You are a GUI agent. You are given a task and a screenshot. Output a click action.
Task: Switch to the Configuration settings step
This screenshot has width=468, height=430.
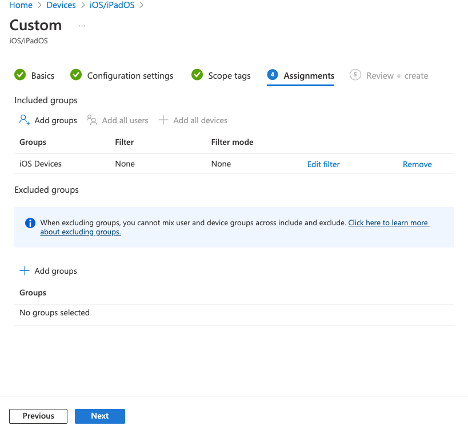click(130, 75)
